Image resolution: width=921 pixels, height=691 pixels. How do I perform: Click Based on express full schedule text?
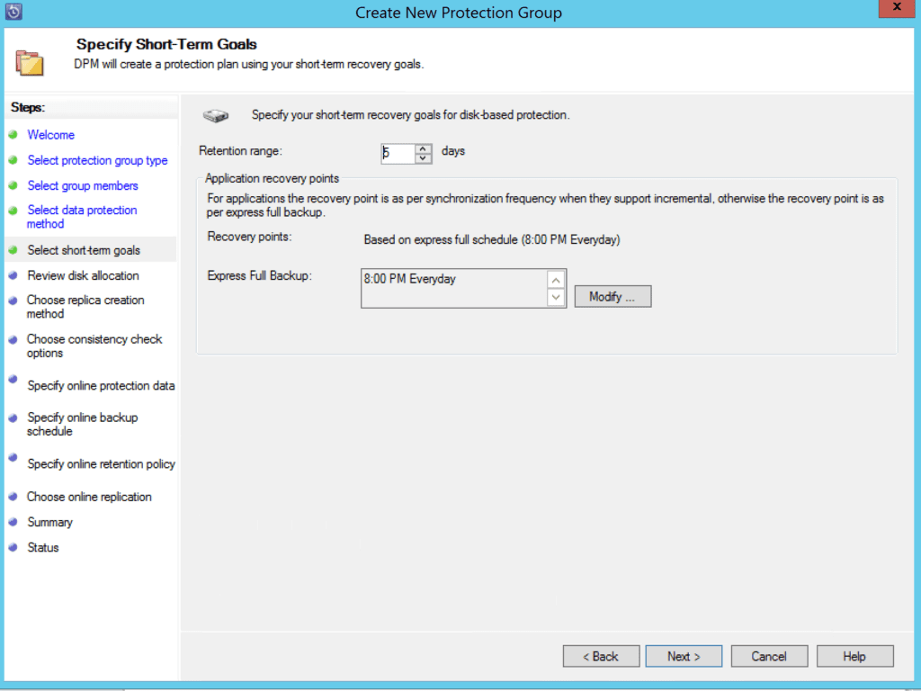coord(492,239)
